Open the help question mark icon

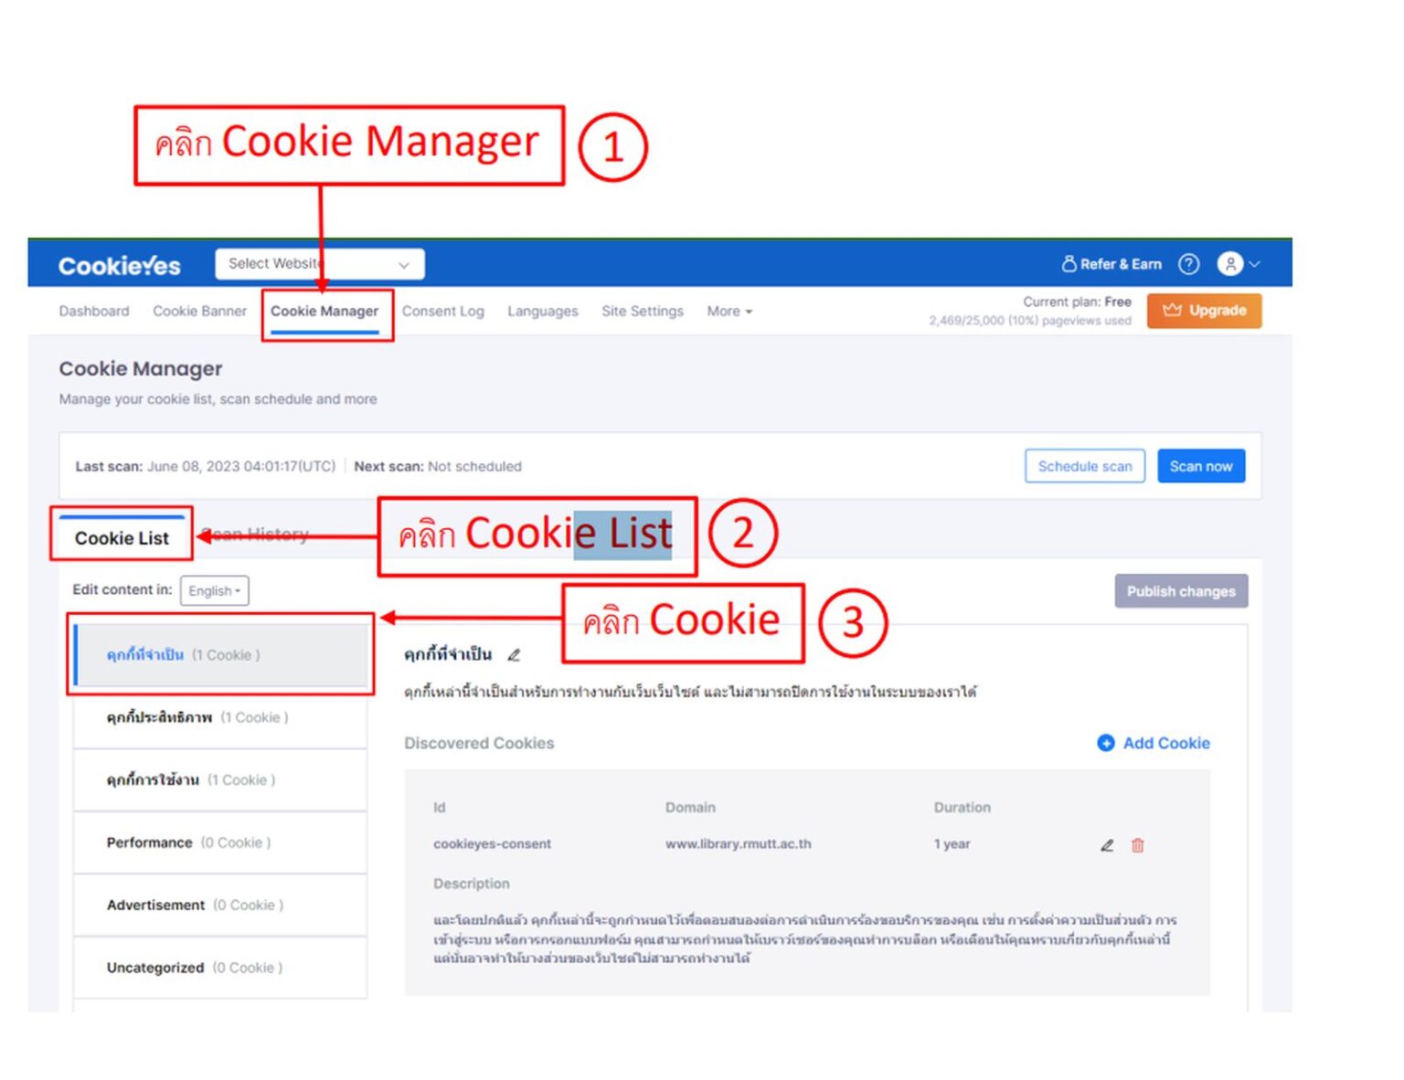pos(1188,264)
